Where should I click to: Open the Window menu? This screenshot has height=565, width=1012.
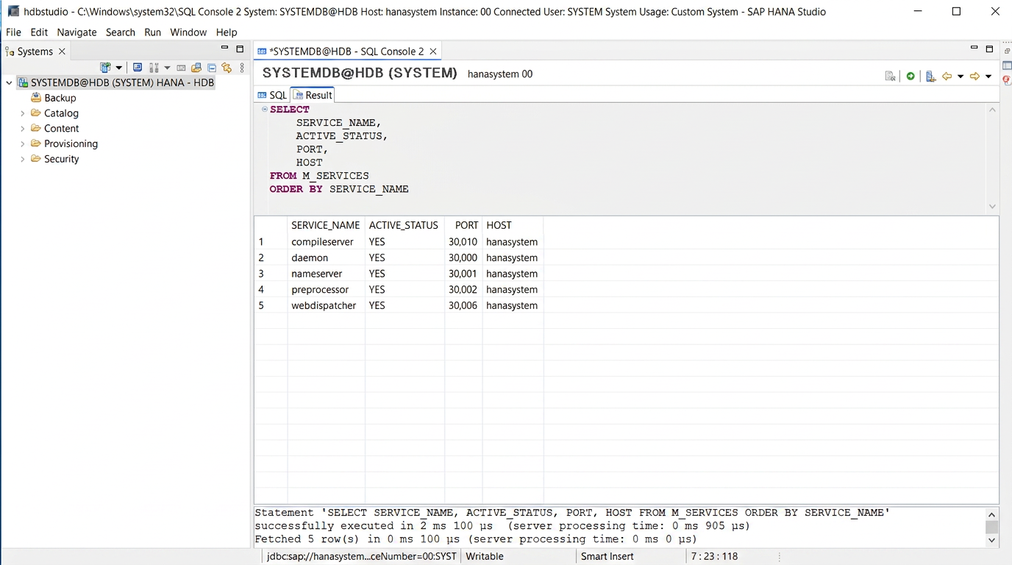click(x=188, y=32)
